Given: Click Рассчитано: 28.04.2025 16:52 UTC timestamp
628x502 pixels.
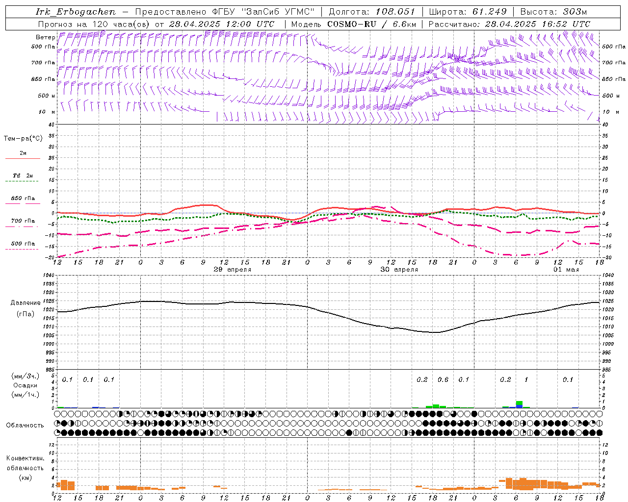Looking at the screenshot, I should pyautogui.click(x=509, y=24).
